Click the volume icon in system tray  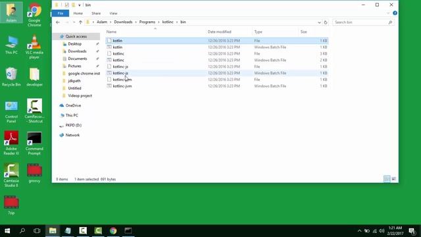(382, 231)
